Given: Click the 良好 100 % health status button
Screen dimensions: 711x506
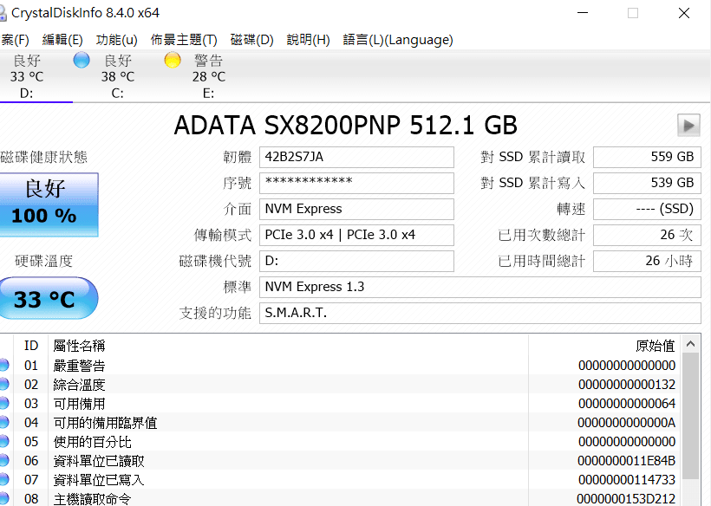Looking at the screenshot, I should tap(49, 204).
